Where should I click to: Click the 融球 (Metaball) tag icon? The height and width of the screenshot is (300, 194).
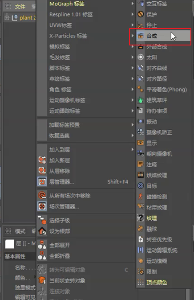point(141,228)
